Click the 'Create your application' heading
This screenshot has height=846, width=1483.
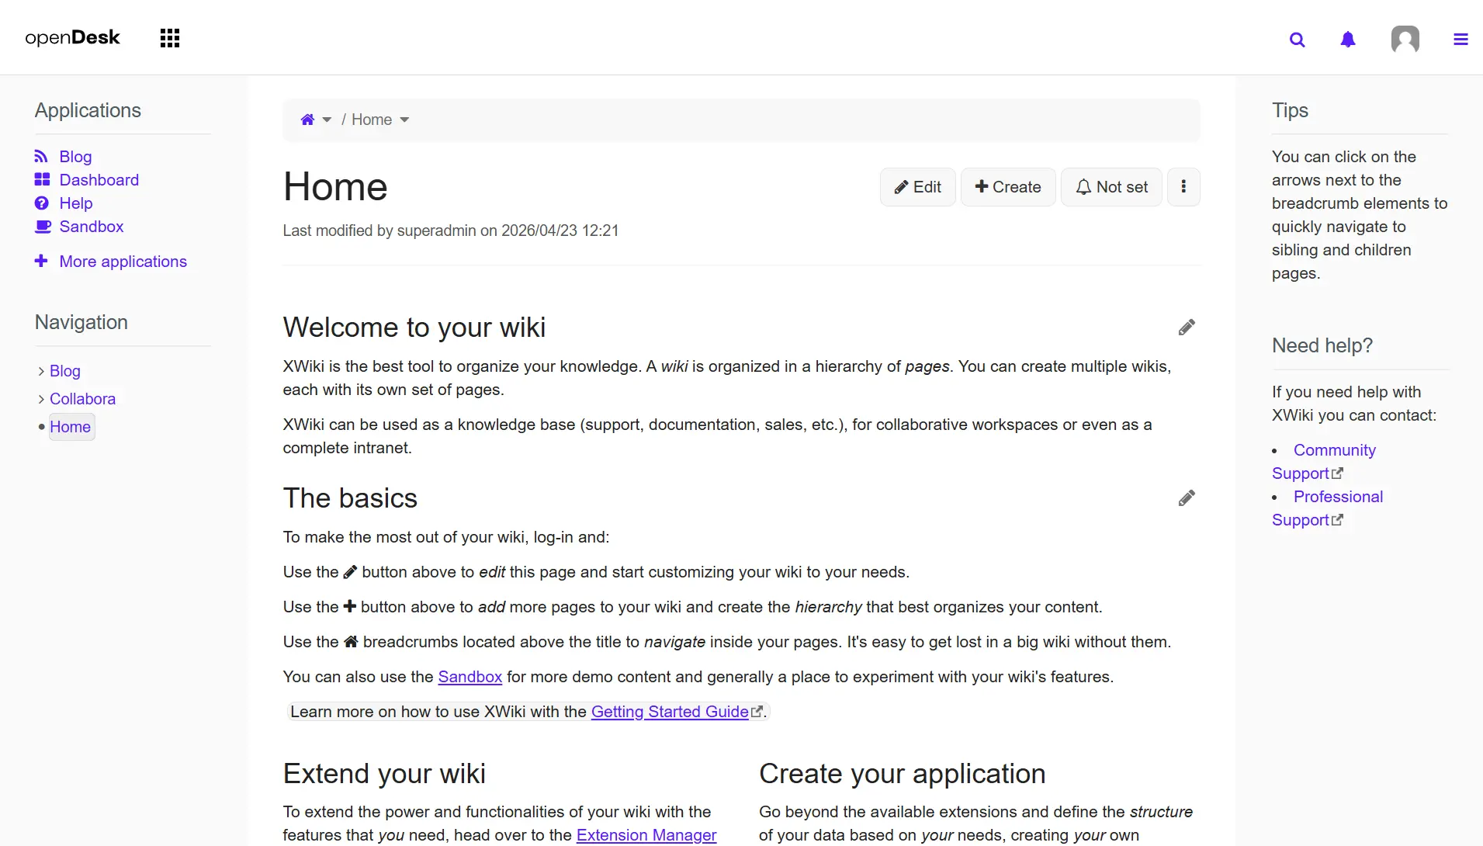click(x=903, y=774)
